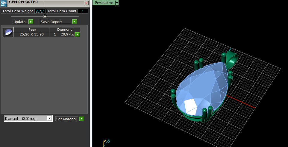Click the Set Material button
The width and height of the screenshot is (288, 147).
click(67, 119)
